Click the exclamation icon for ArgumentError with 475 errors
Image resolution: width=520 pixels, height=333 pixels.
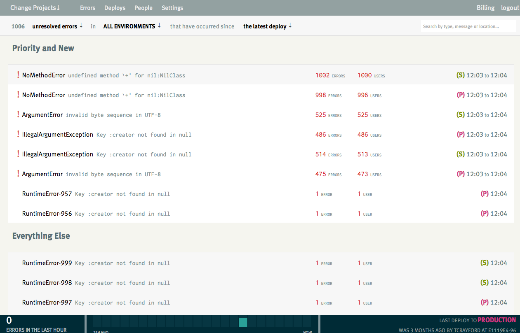coord(18,174)
